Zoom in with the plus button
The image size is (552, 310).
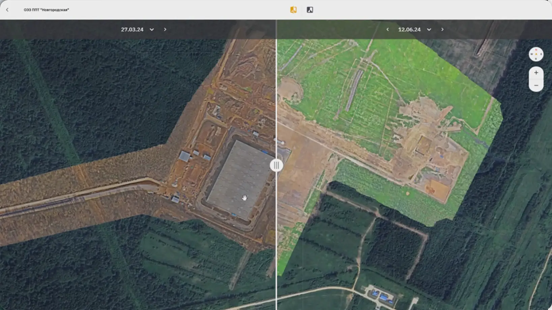coord(536,73)
